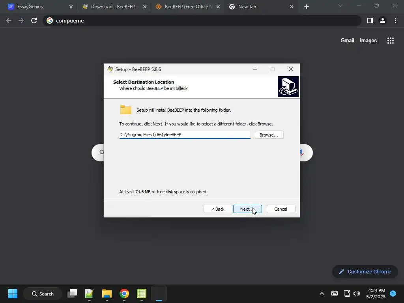The height and width of the screenshot is (303, 404).
Task: Select the active setup taskbar item
Action: (x=159, y=294)
